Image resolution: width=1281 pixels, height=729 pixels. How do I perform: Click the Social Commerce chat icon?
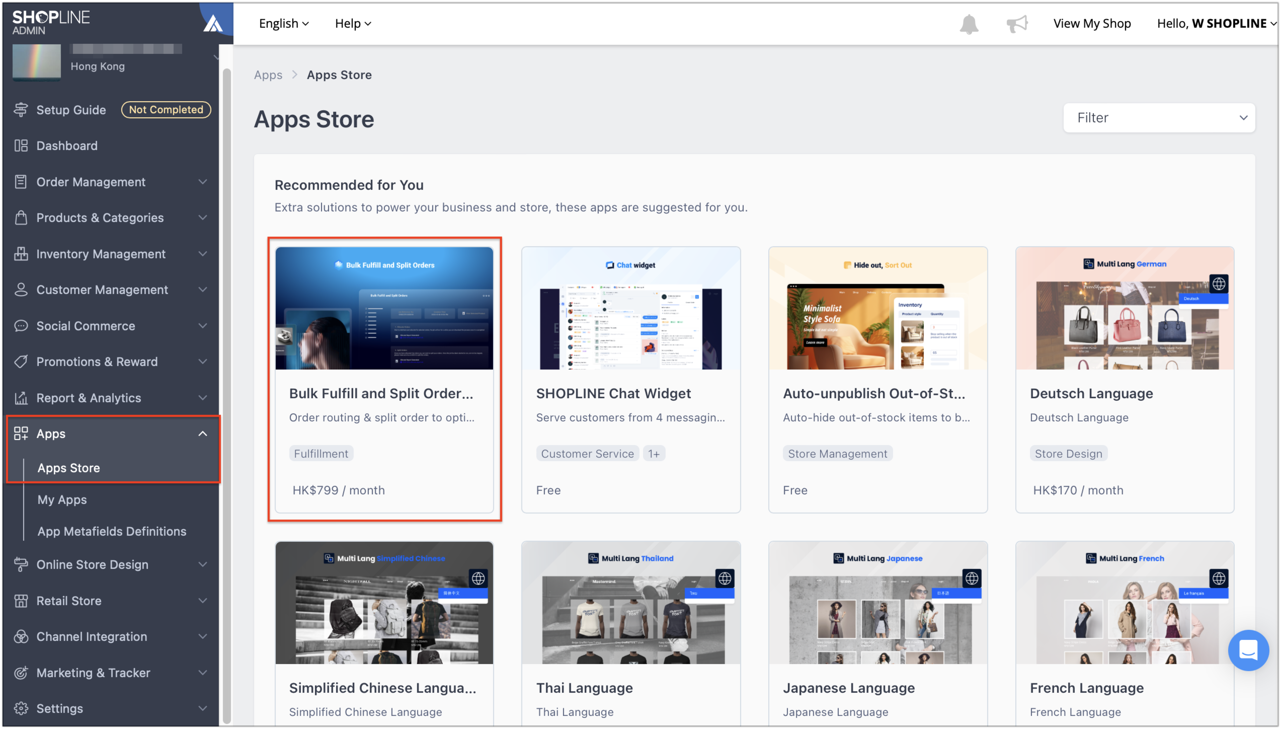coord(21,326)
